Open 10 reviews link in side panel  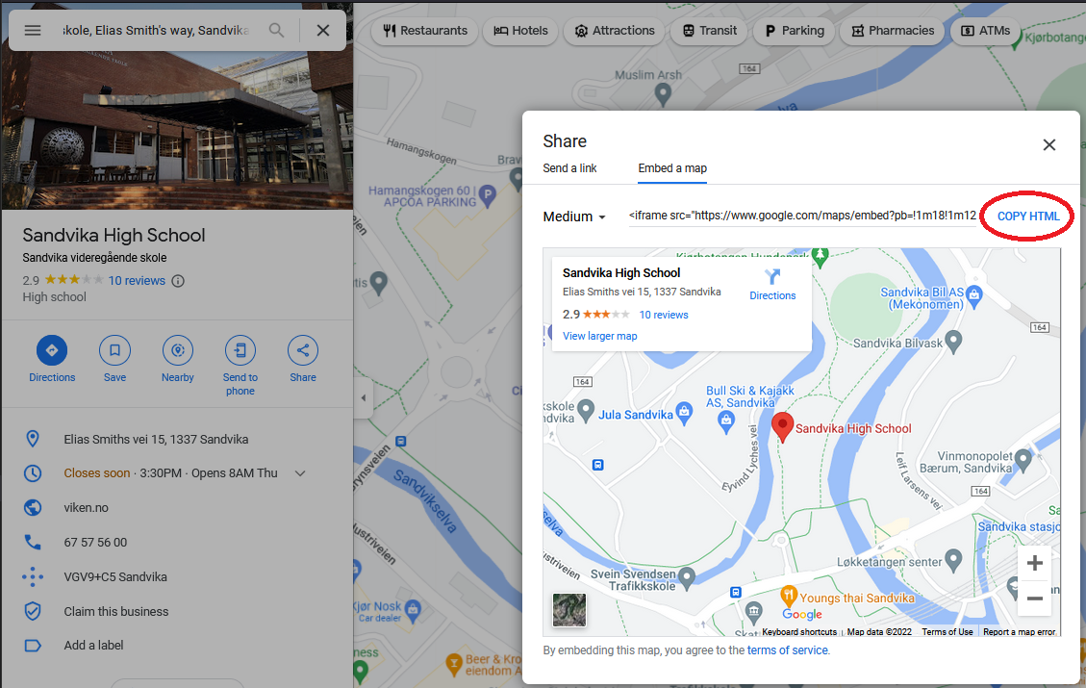tap(137, 281)
